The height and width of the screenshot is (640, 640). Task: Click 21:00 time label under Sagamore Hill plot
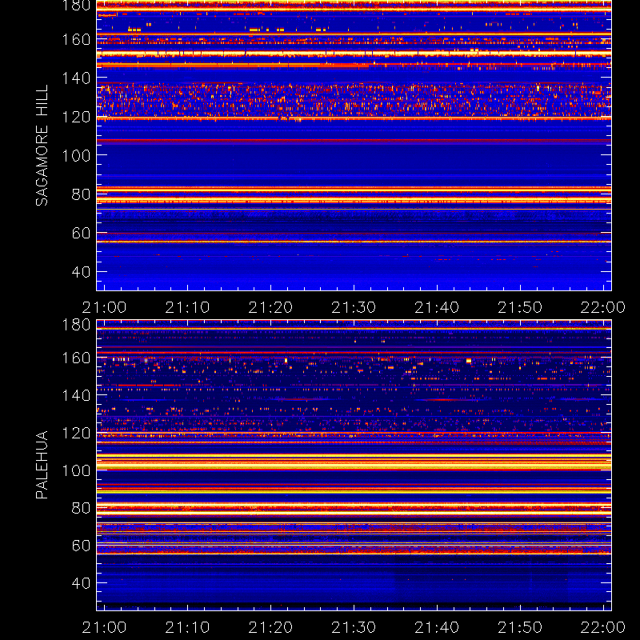(105, 307)
